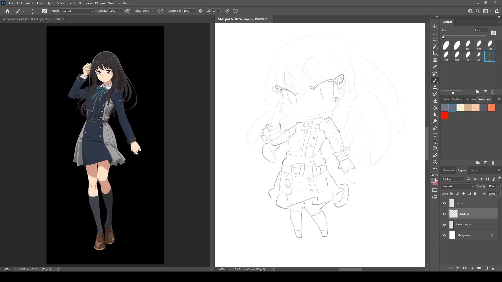Image resolution: width=502 pixels, height=282 pixels.
Task: Switch to reference 1.psd document tab
Action: click(x=31, y=19)
